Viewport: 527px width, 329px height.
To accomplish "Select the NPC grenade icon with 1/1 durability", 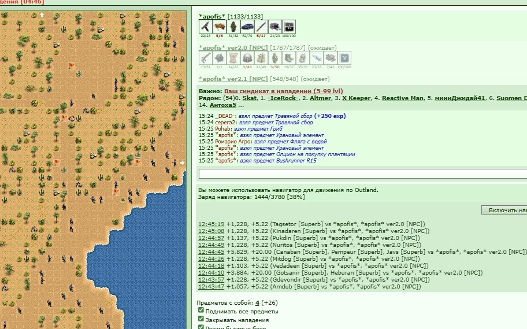I will (220, 58).
